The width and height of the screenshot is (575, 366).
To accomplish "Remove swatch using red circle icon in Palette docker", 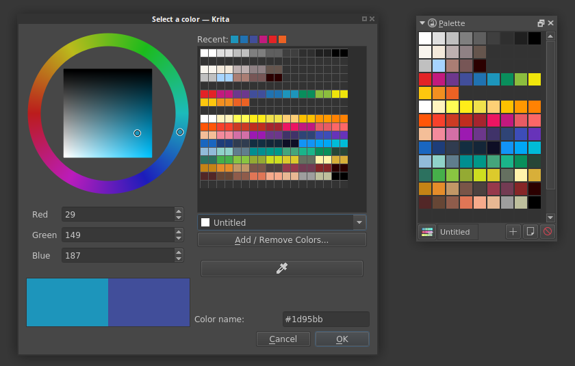I will [x=548, y=231].
